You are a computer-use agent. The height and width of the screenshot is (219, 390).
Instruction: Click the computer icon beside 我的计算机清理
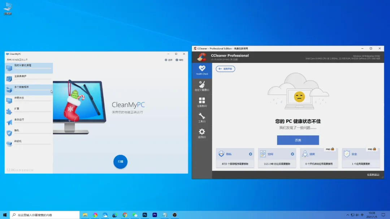coord(9,68)
